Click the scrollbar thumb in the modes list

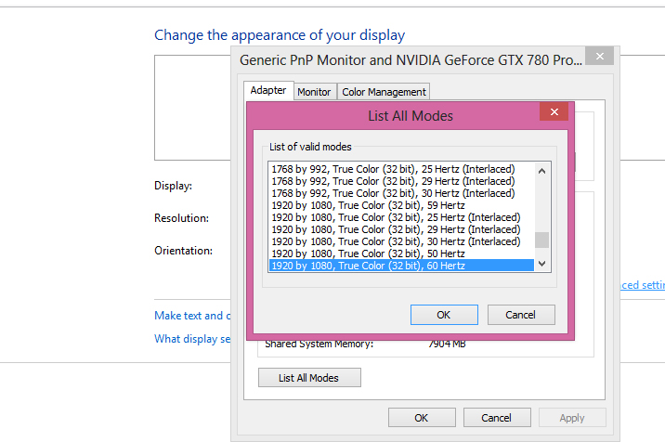click(542, 240)
